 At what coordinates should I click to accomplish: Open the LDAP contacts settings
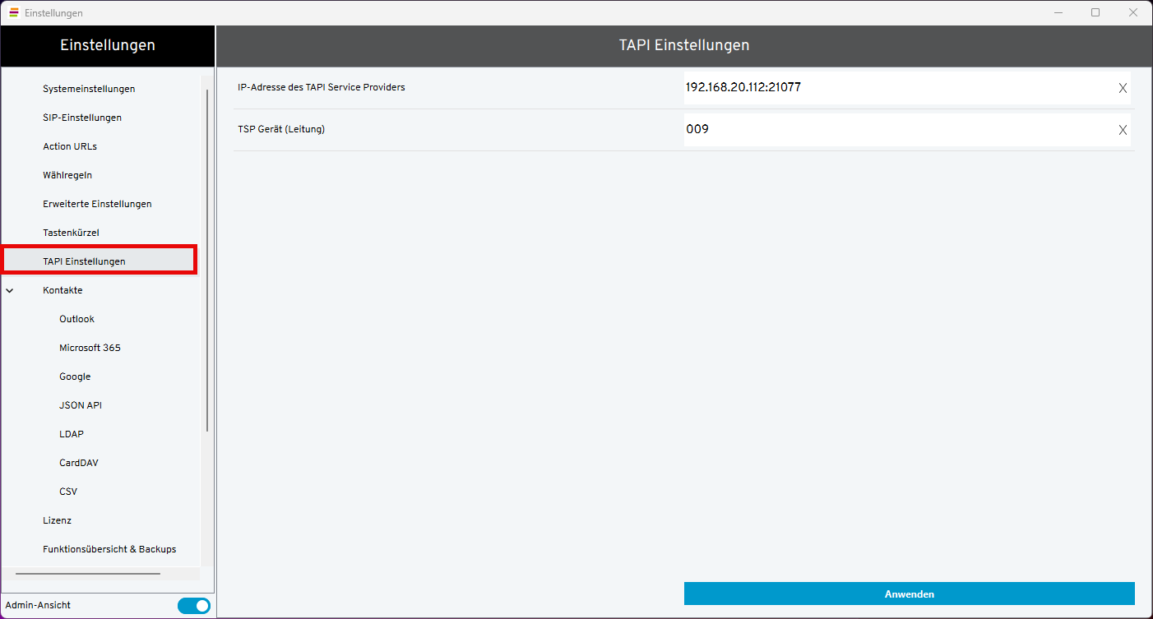(x=72, y=434)
